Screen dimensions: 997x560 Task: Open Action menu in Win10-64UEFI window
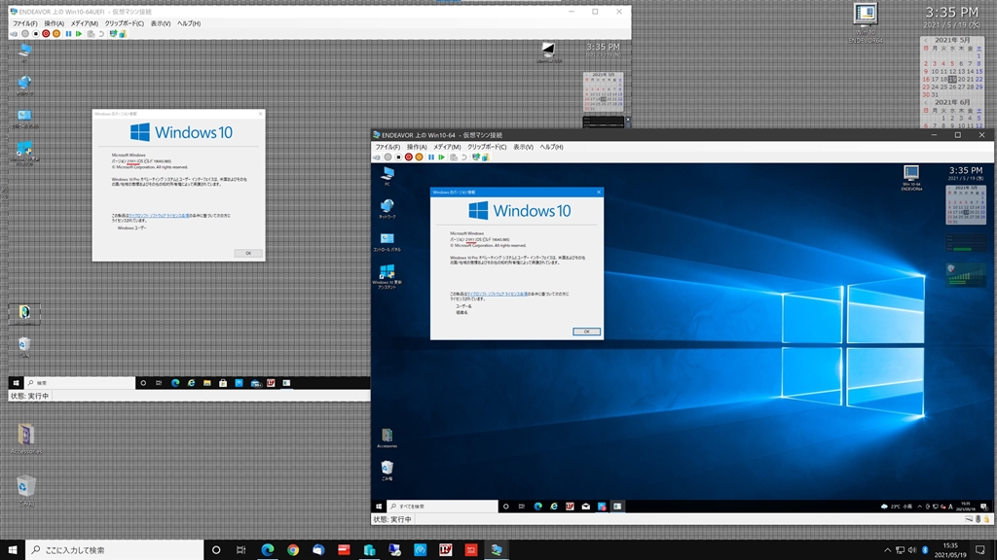point(55,23)
